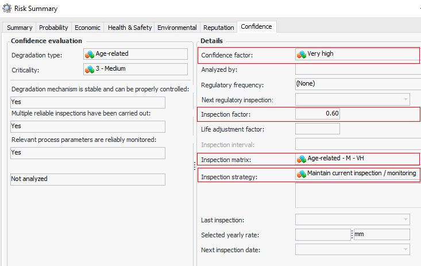Switch to the Summary tab
421x266 pixels.
tap(20, 28)
